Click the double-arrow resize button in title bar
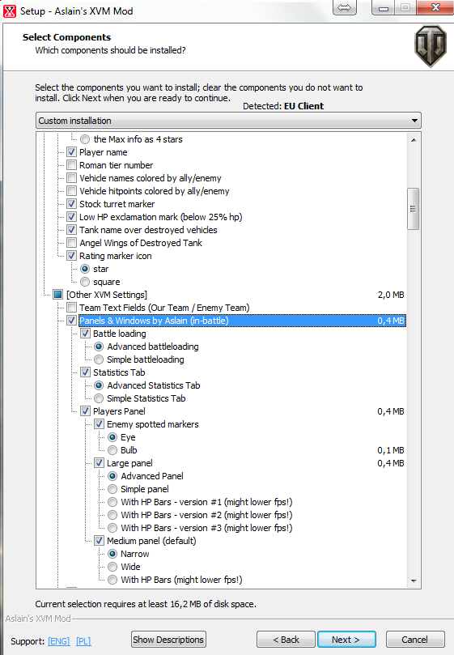The image size is (454, 655). pyautogui.click(x=344, y=7)
